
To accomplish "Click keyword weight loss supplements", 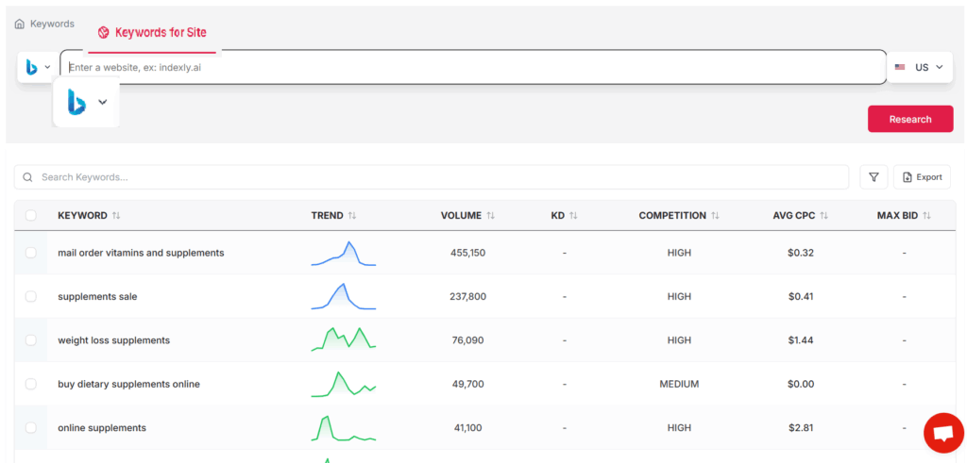I will (x=113, y=339).
